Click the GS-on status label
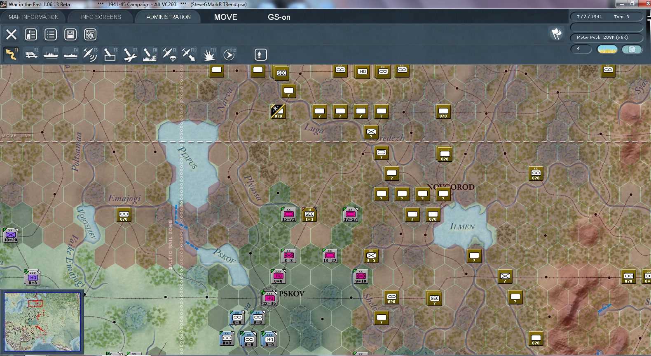The height and width of the screenshot is (356, 651). (279, 17)
